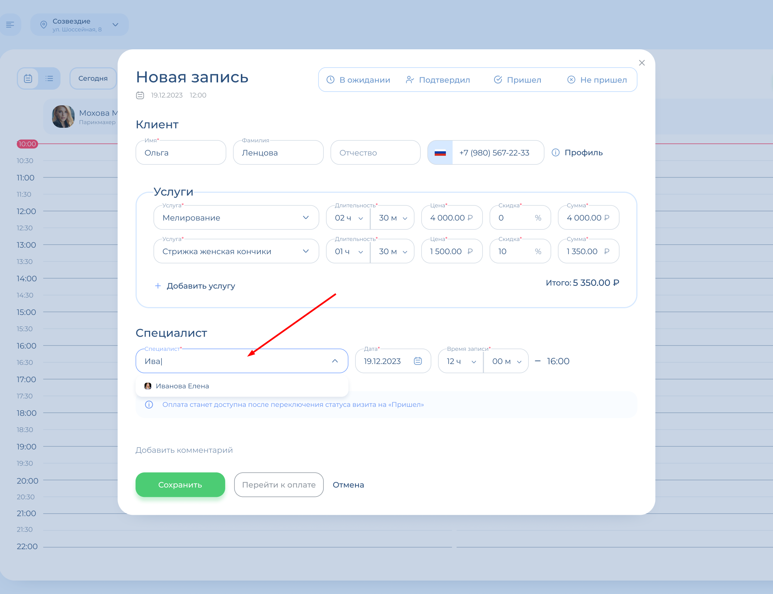Click the Дата field 19.12.2023
This screenshot has width=773, height=594.
393,361
